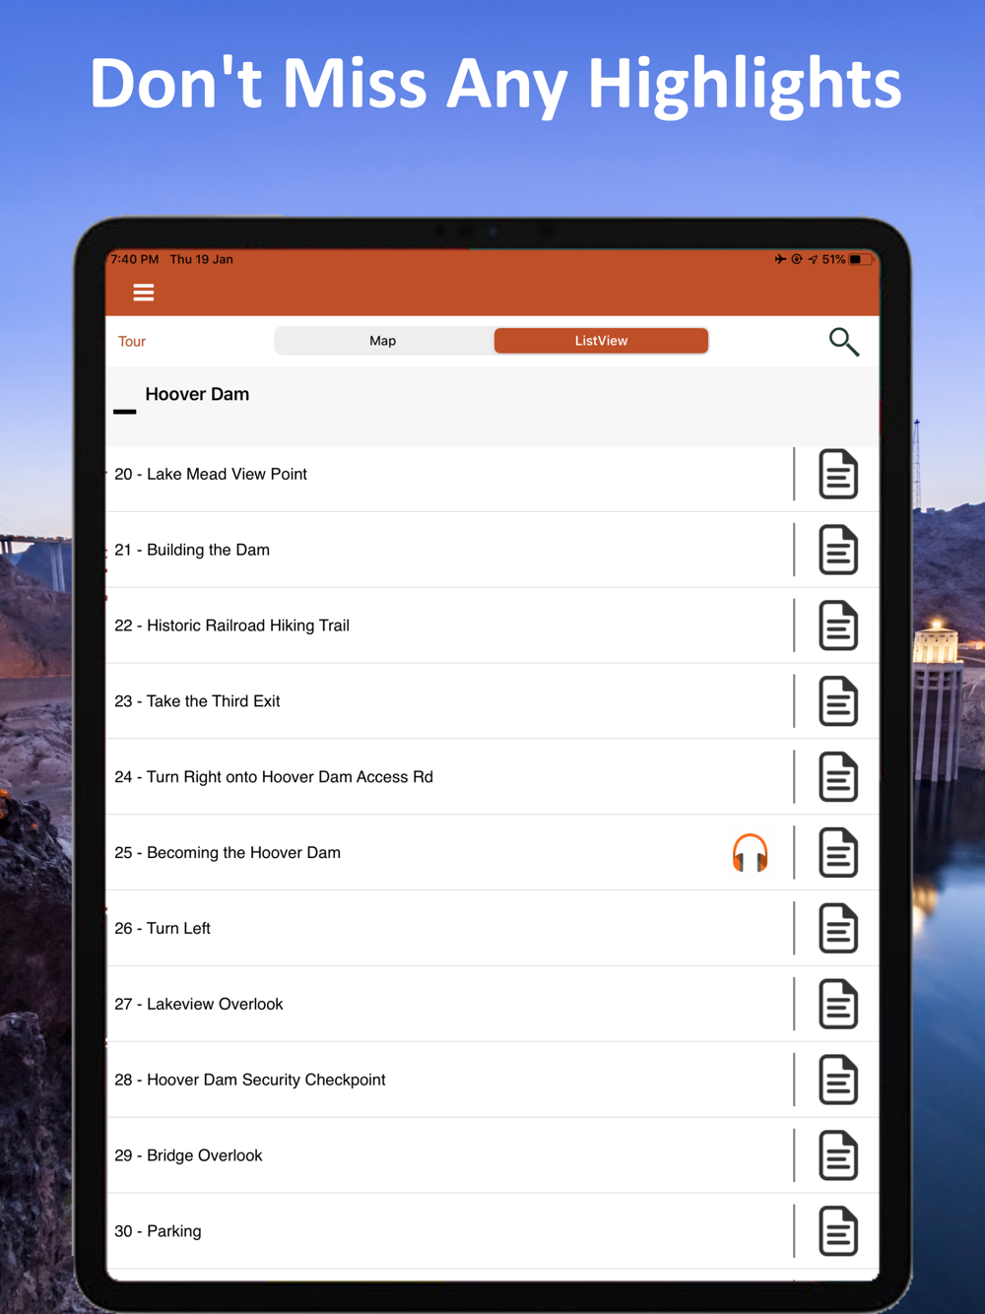This screenshot has height=1314, width=985.
Task: Open document icon for Hoover Dam Security Checkpoint
Action: (x=838, y=1081)
